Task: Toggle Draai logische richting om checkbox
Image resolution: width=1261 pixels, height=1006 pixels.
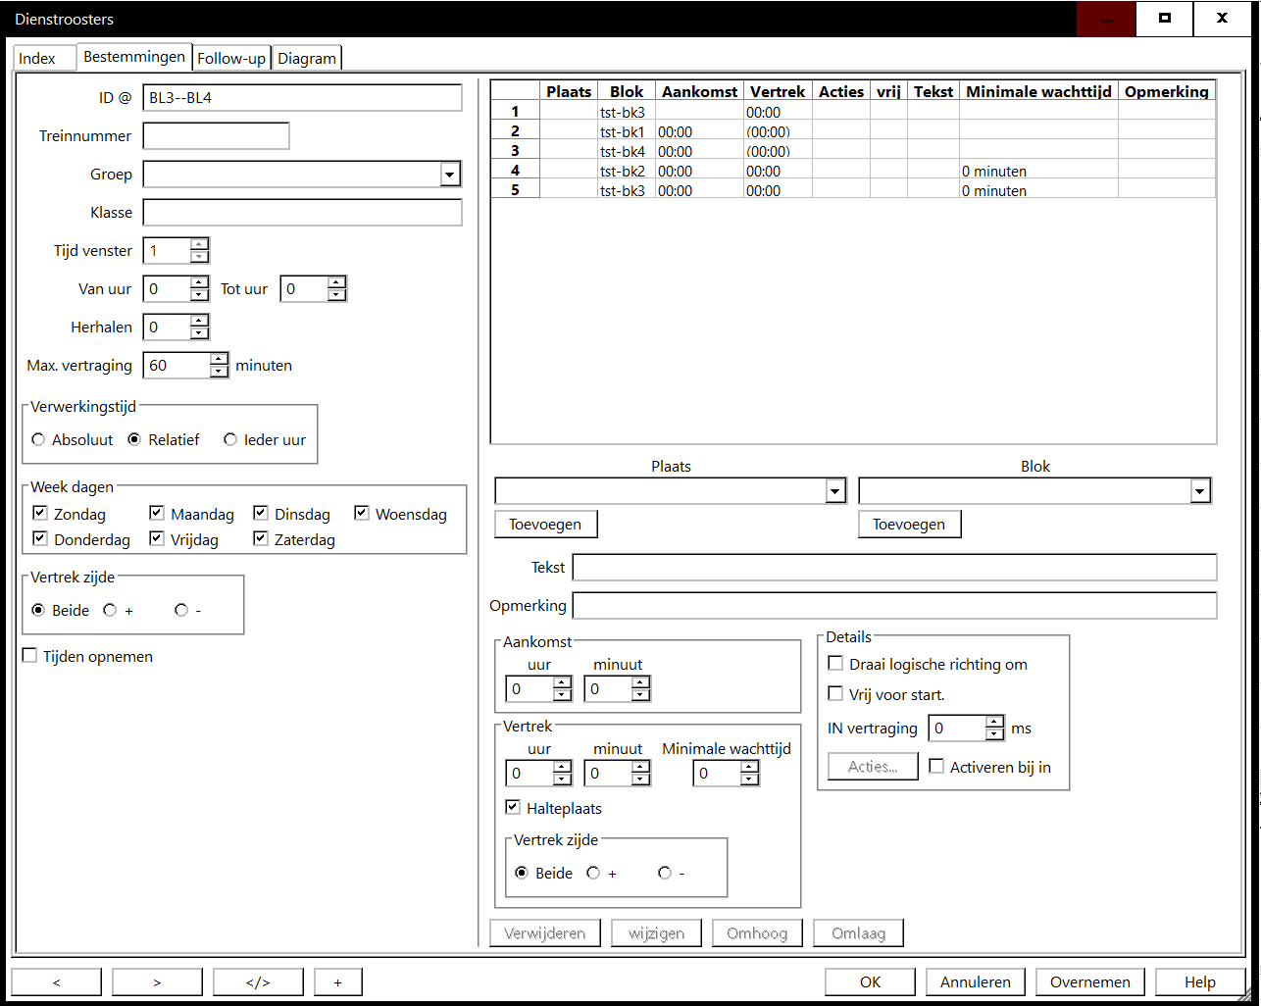Action: click(x=835, y=664)
